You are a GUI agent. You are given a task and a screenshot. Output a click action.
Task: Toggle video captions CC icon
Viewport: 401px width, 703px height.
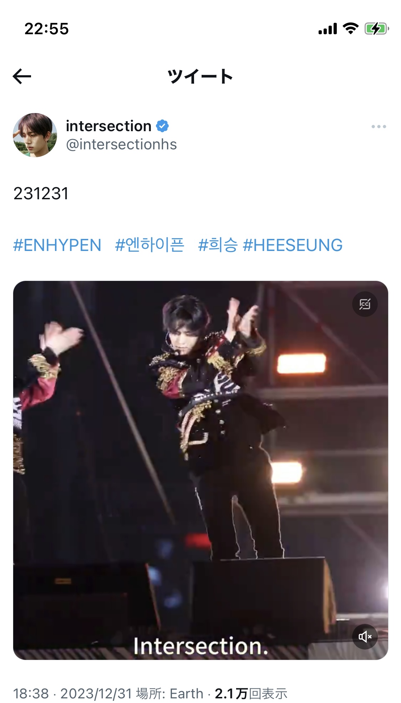click(x=365, y=304)
